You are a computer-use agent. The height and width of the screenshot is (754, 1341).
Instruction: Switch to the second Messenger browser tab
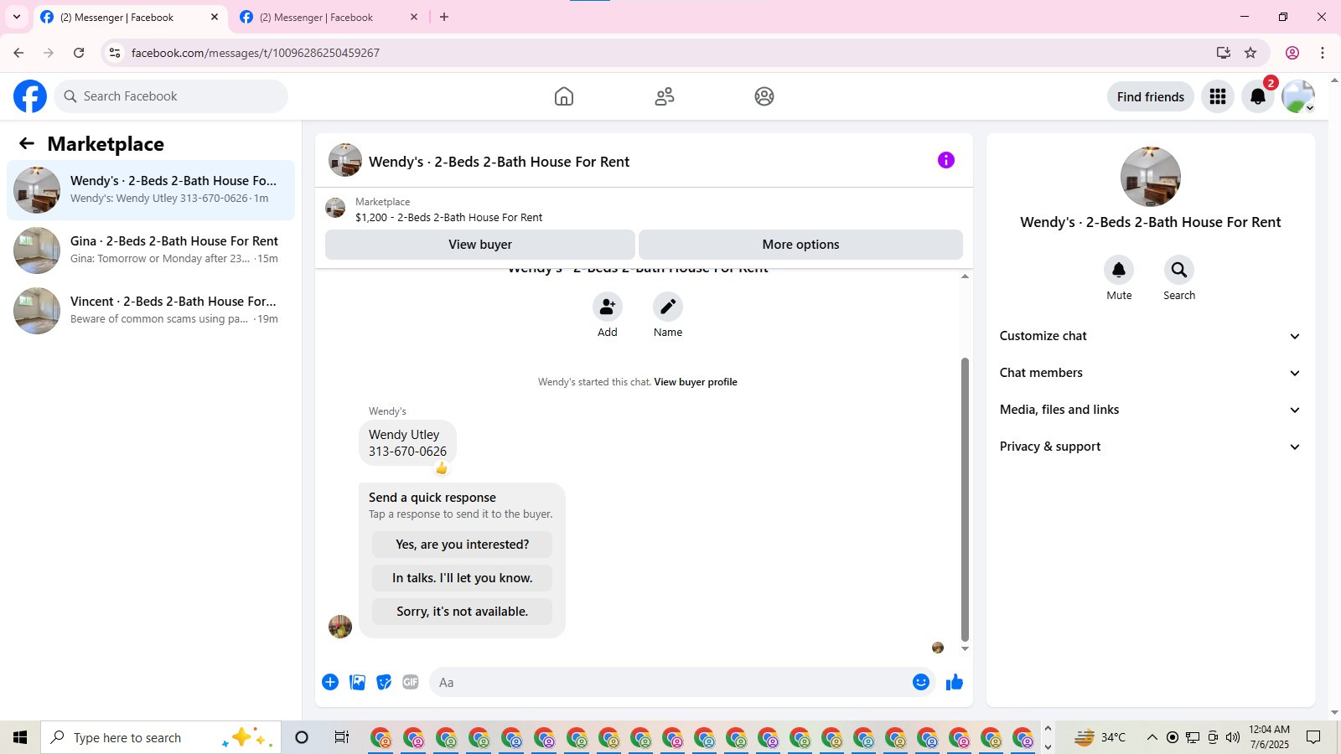(x=329, y=17)
